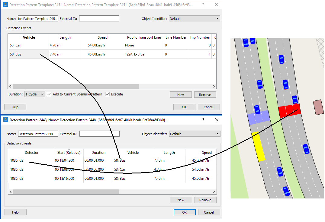The height and width of the screenshot is (222, 325).
Task: Click the Help button in the template dialog
Action: tap(15, 107)
